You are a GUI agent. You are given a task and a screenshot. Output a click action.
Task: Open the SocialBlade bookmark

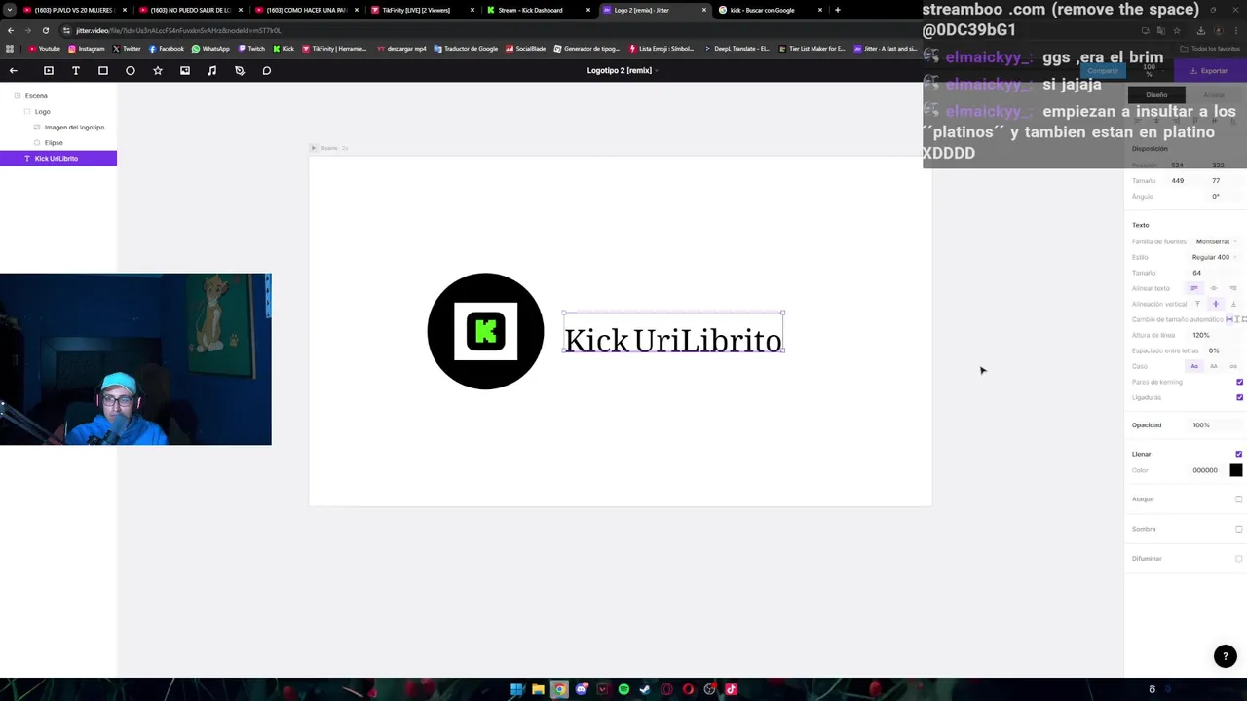526,48
